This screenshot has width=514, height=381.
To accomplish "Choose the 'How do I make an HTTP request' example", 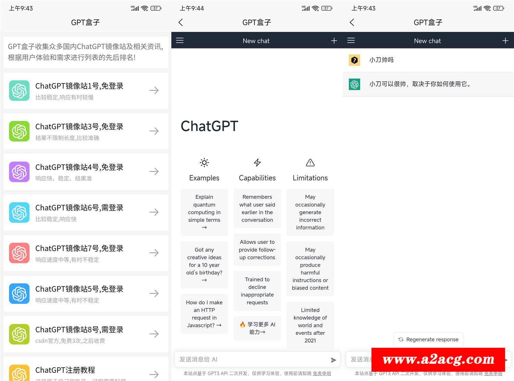I will [x=204, y=314].
